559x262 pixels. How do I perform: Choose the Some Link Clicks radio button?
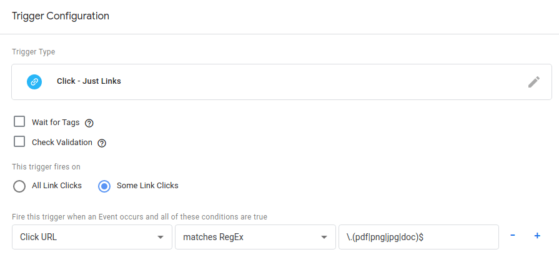pos(105,186)
